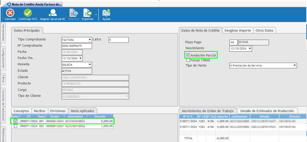Enable the Forzar ITBMS checkbox
The width and height of the screenshot is (307, 142).
188,60
